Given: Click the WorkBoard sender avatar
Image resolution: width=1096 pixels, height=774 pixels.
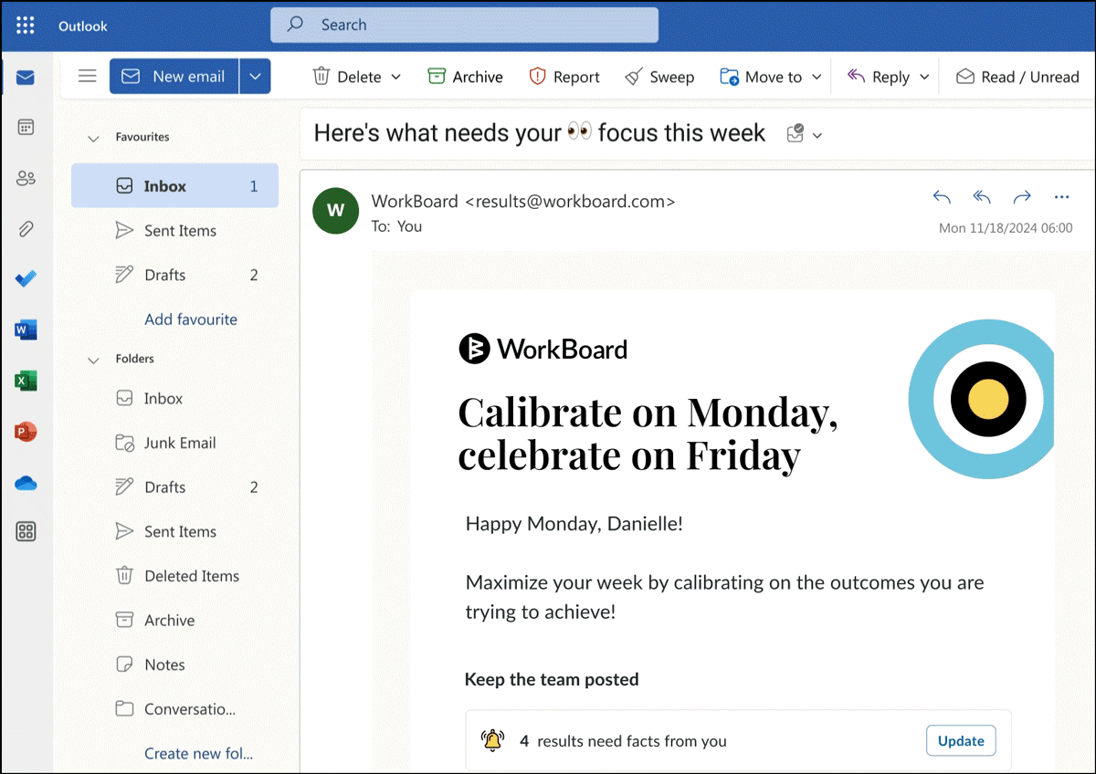Looking at the screenshot, I should (335, 210).
